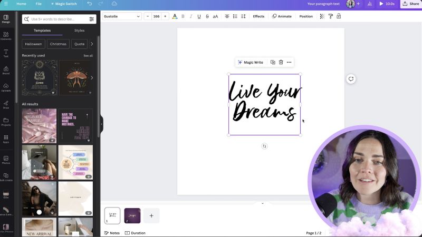This screenshot has width=422, height=237.
Task: Decrease font size with minus button
Action: (148, 16)
